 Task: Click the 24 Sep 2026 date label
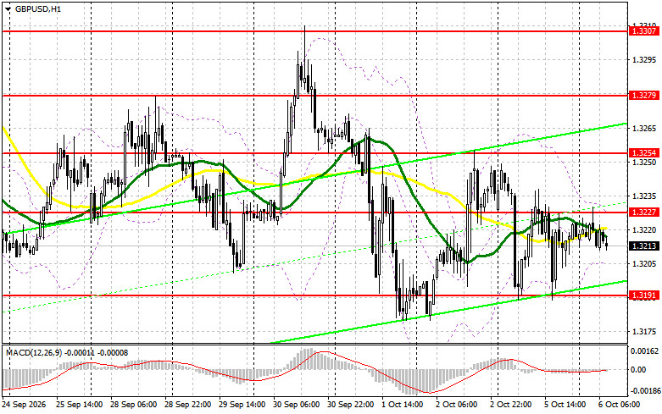point(25,405)
